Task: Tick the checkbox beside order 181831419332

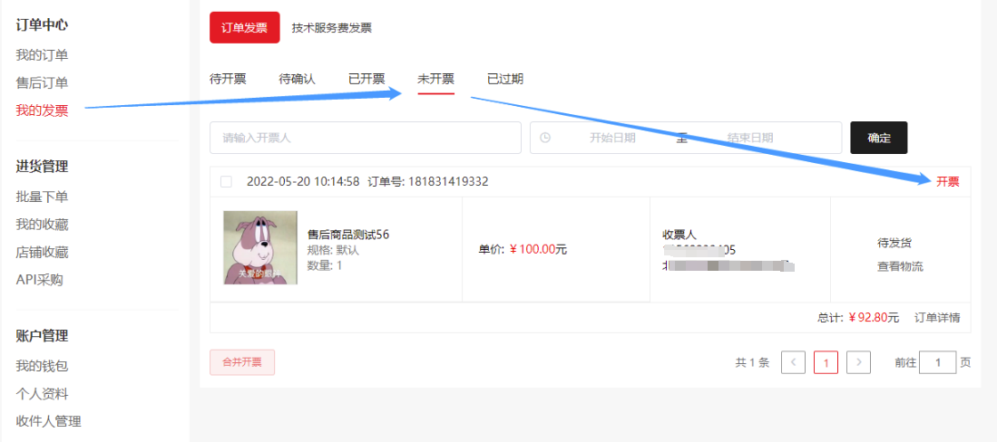Action: (226, 182)
